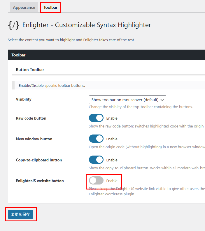
Task: Turn off the New window button toggle
Action: point(96,139)
